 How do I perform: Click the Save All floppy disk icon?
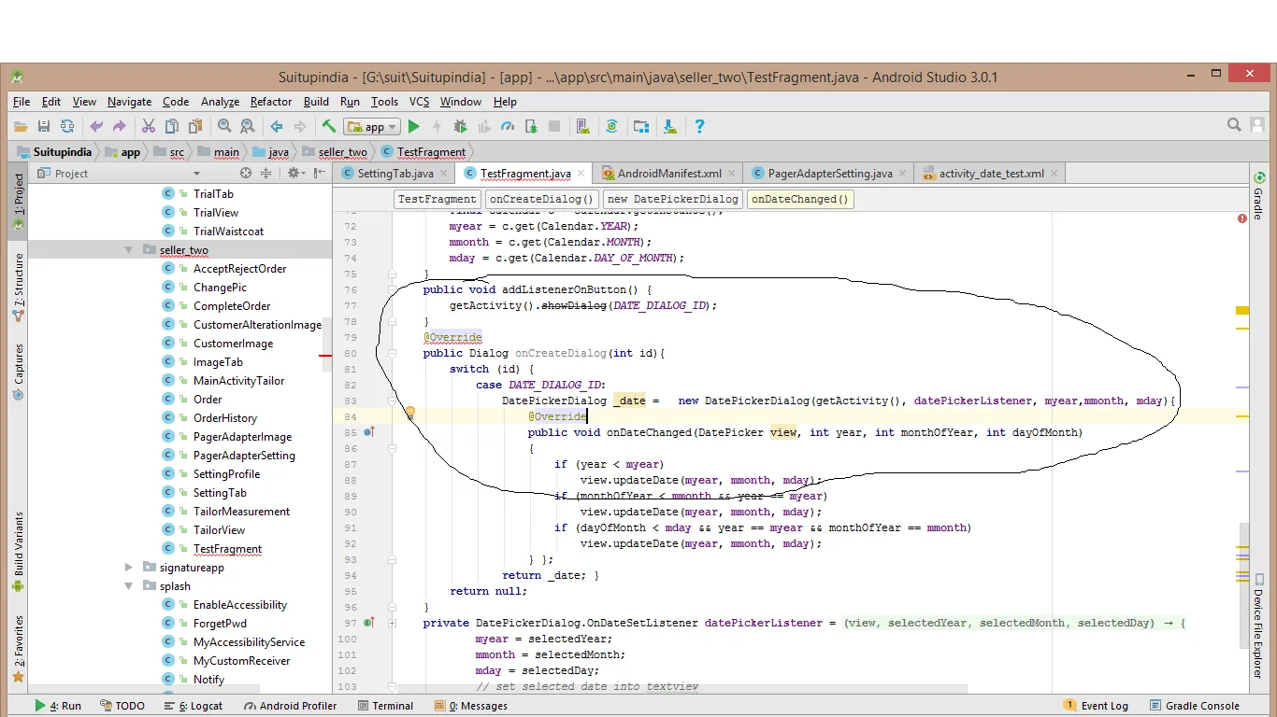tap(44, 126)
